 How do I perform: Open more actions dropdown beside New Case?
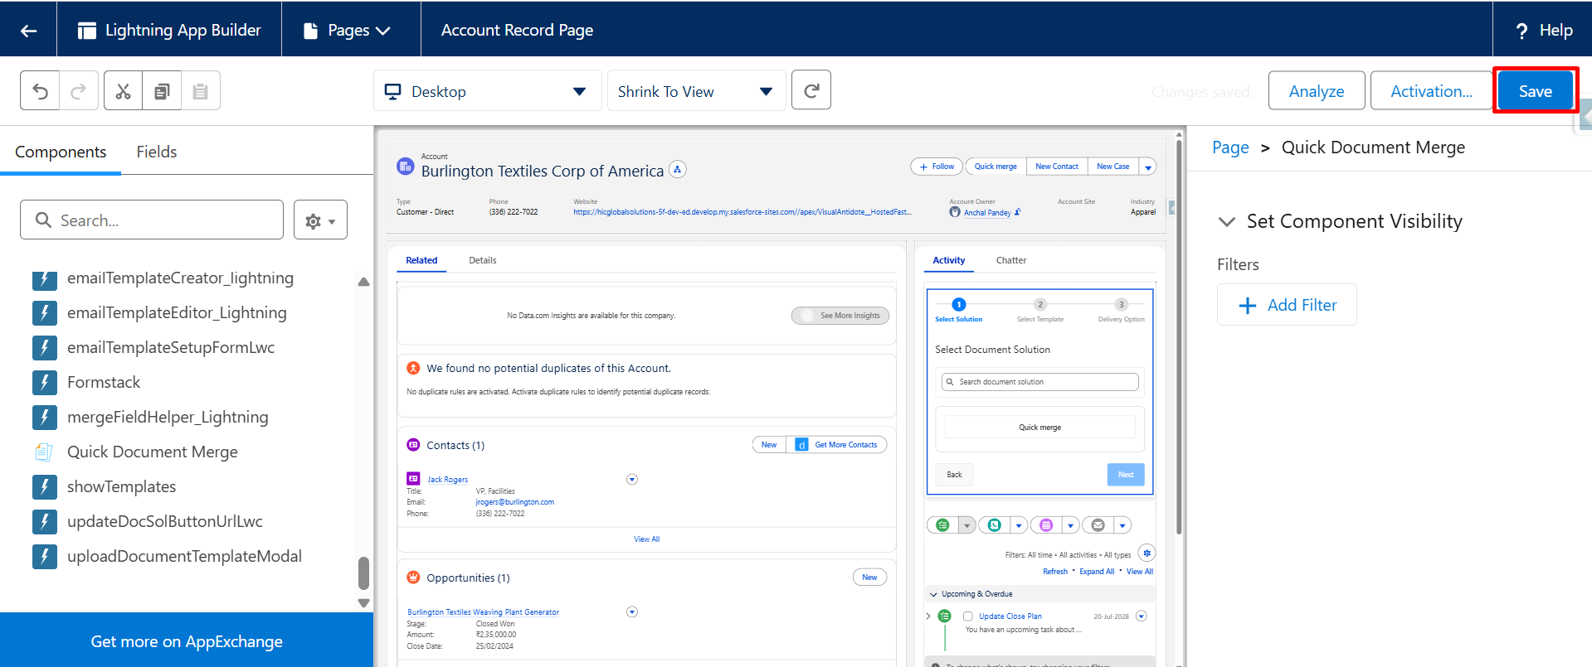pos(1148,167)
